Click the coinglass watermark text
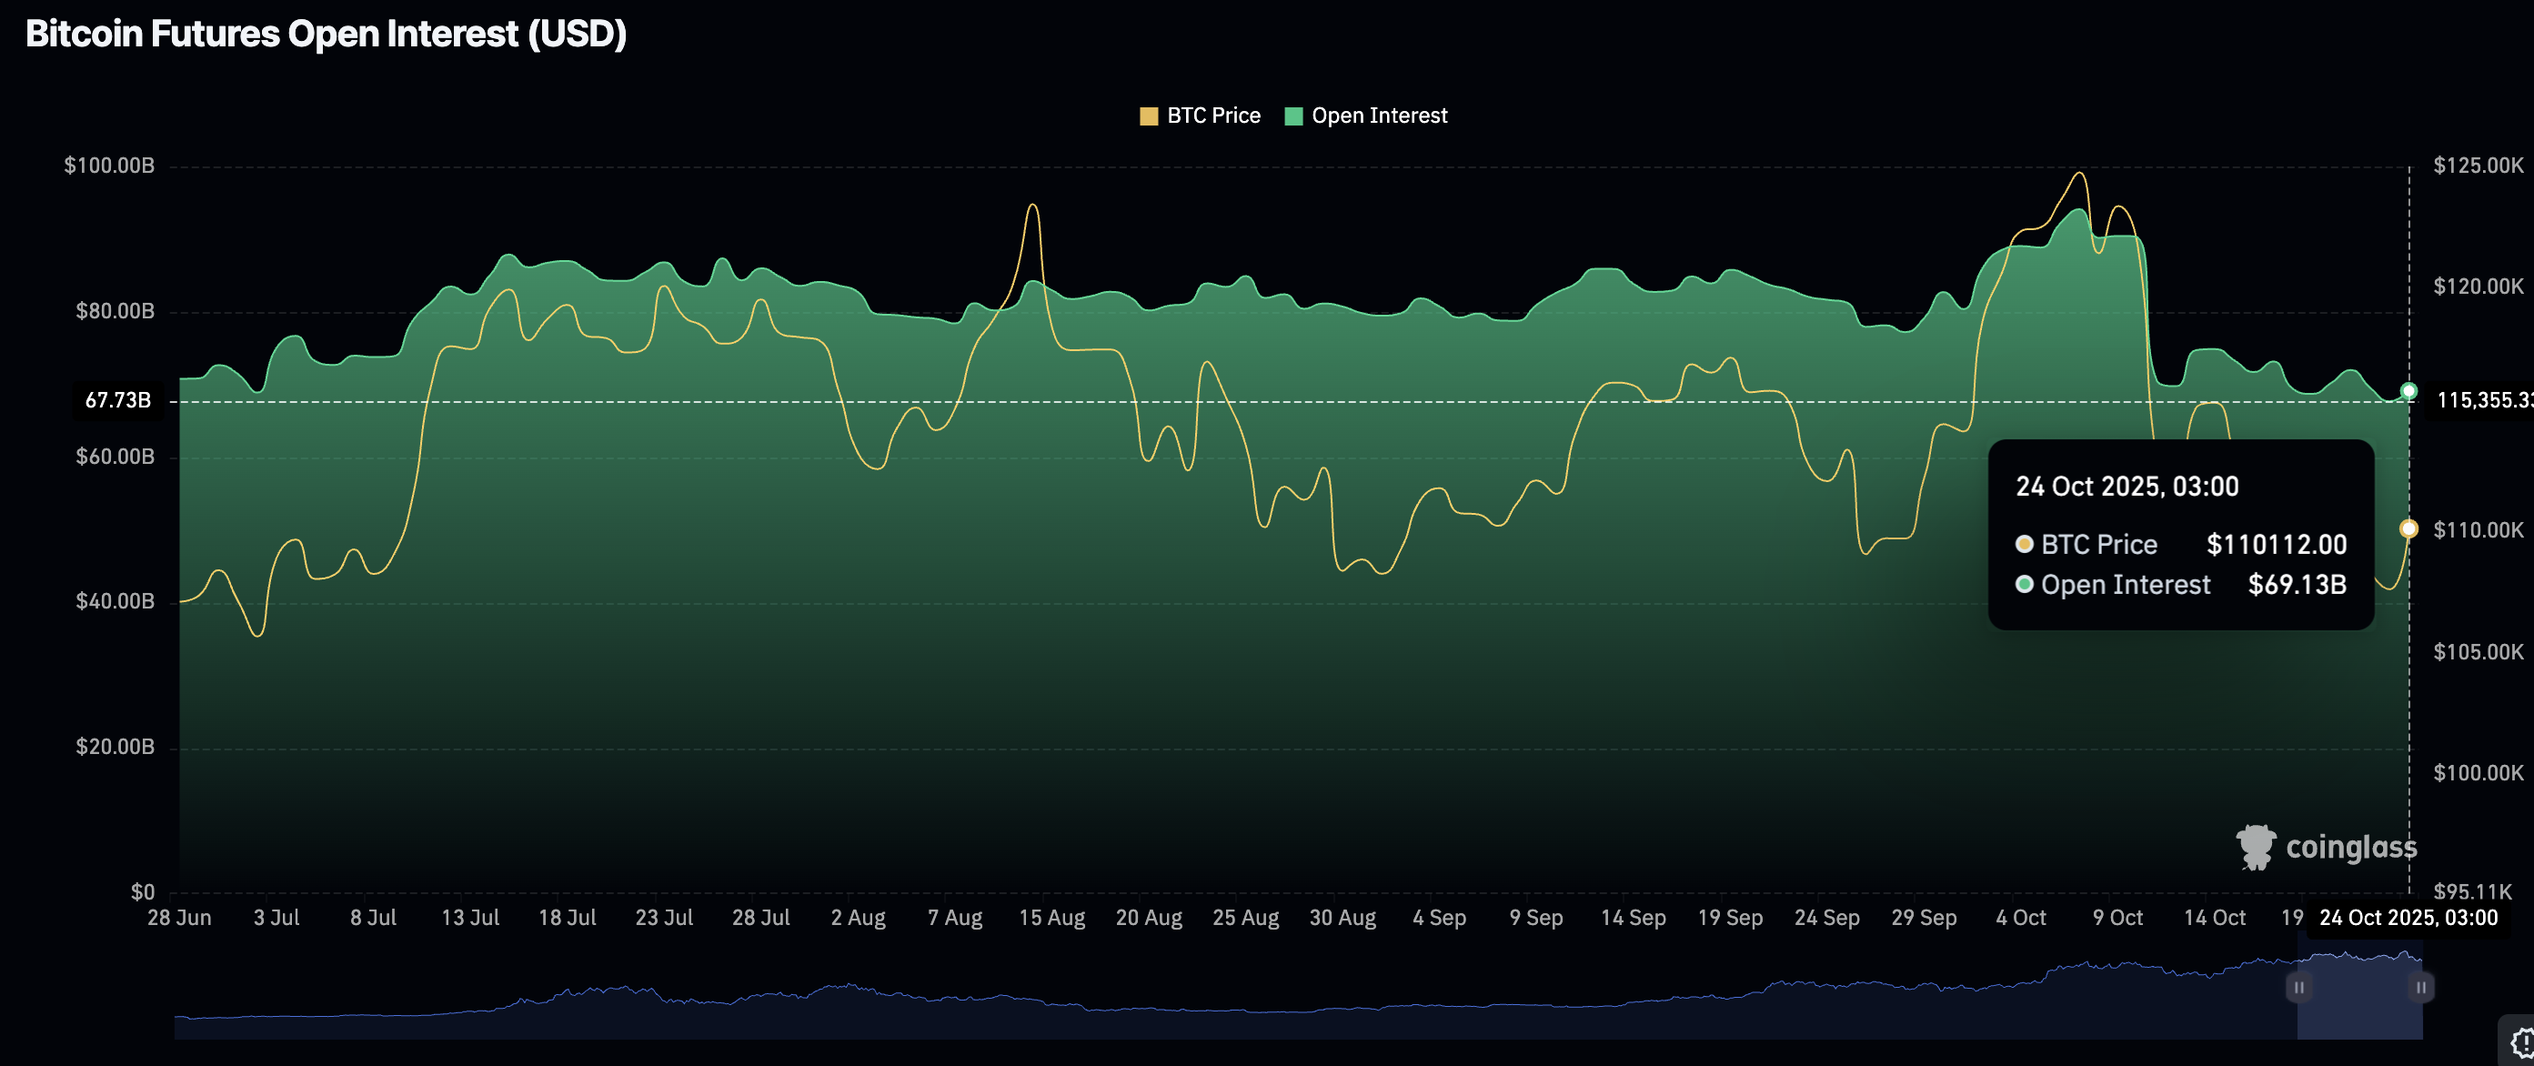The height and width of the screenshot is (1066, 2534). tap(2350, 847)
